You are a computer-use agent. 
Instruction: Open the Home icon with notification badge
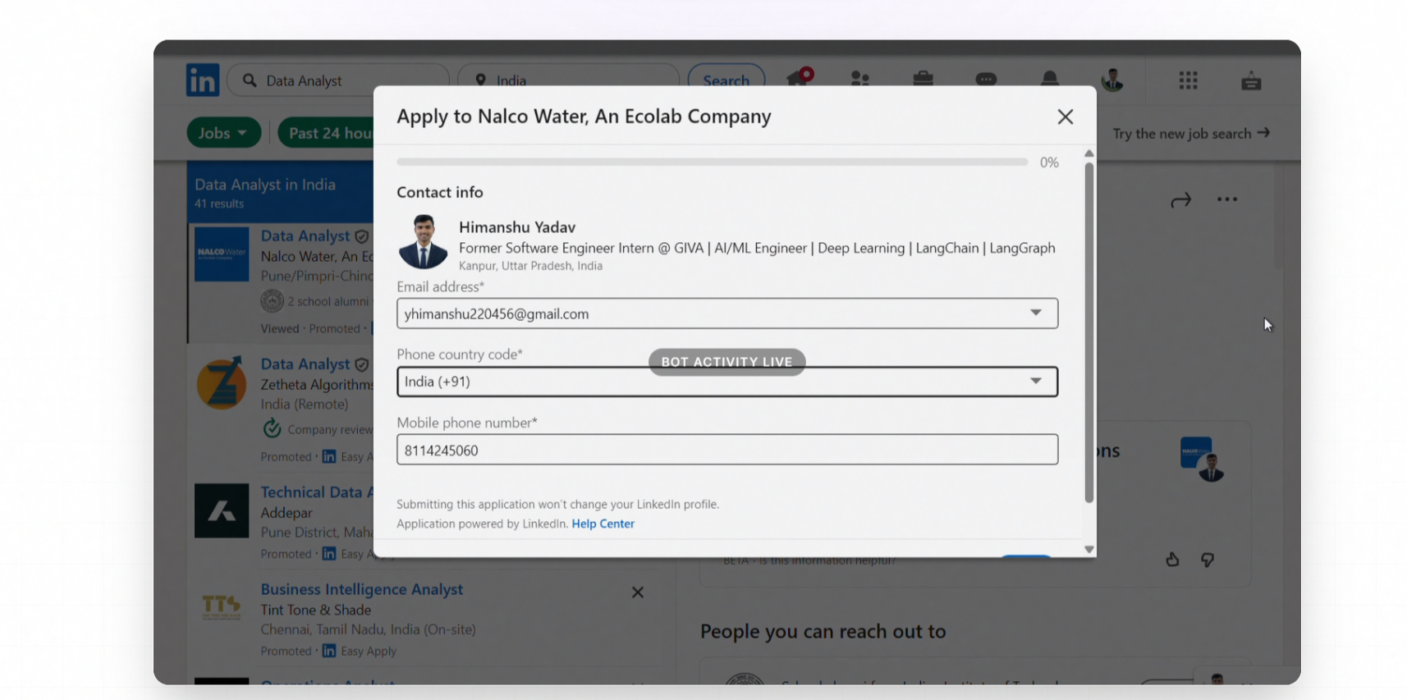click(800, 77)
